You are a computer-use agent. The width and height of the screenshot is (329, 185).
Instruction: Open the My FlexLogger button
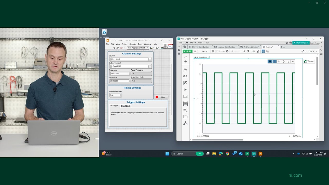(x=301, y=43)
